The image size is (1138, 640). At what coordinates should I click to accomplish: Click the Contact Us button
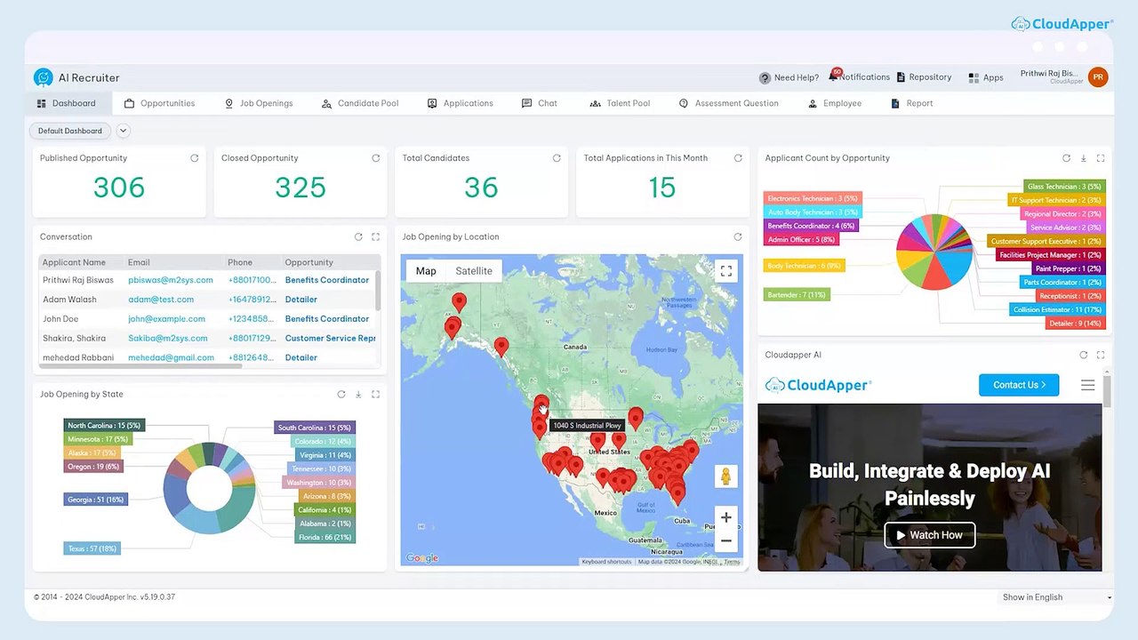1019,385
